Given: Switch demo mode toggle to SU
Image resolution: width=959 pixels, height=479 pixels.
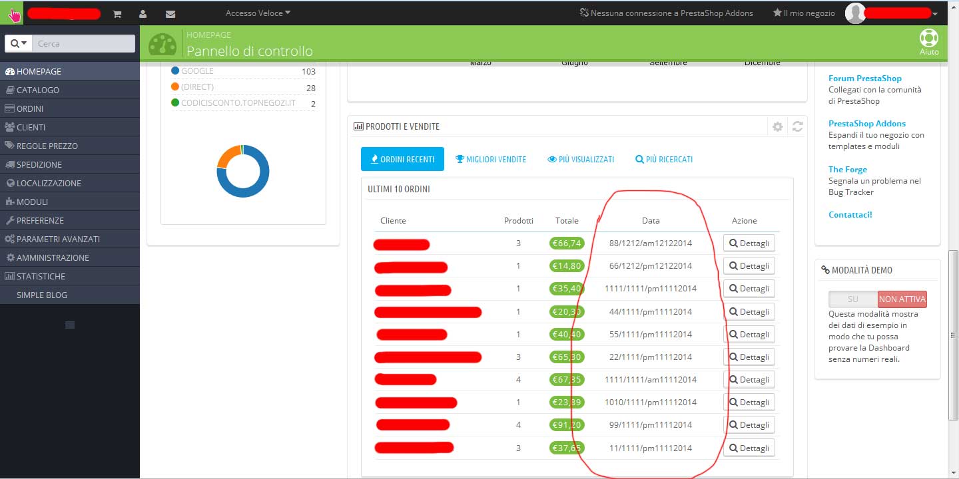Looking at the screenshot, I should click(x=853, y=299).
